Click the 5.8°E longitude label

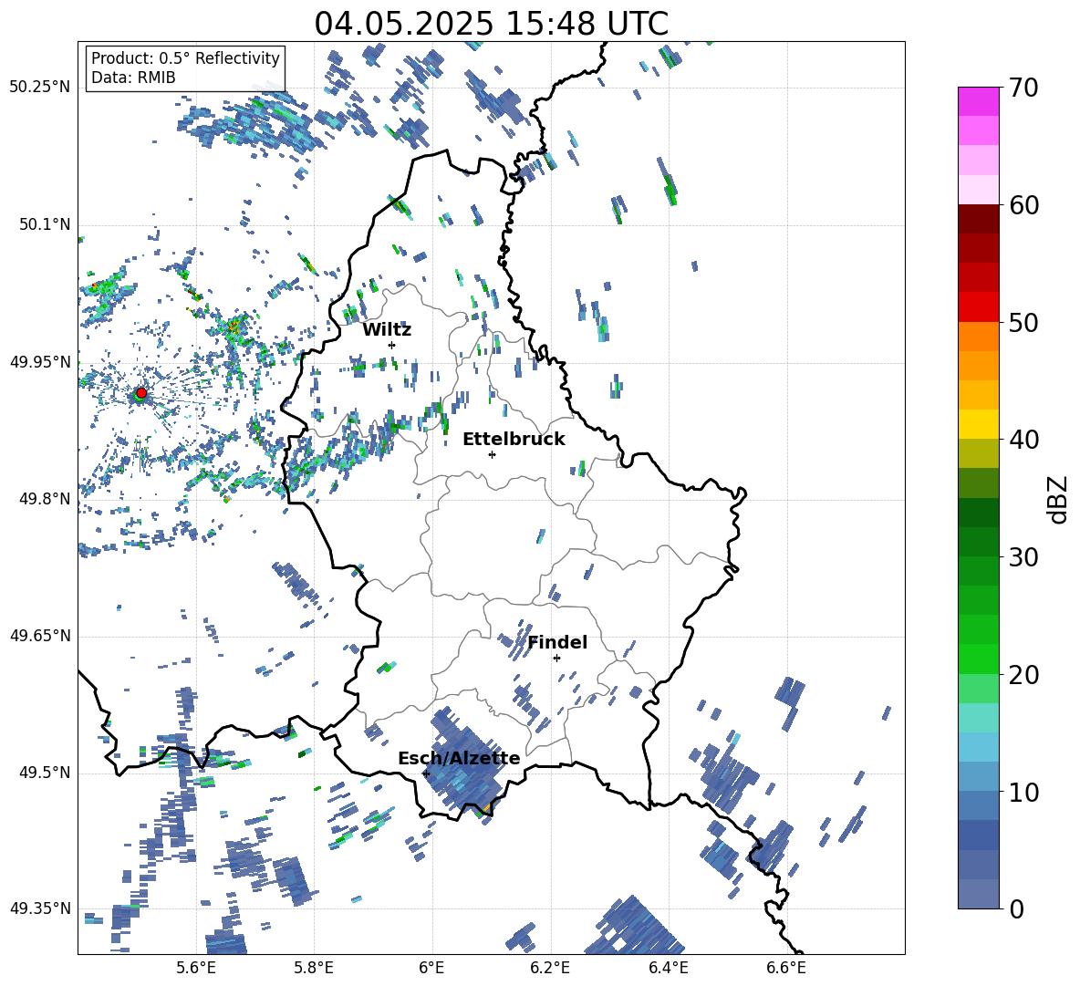[x=314, y=968]
